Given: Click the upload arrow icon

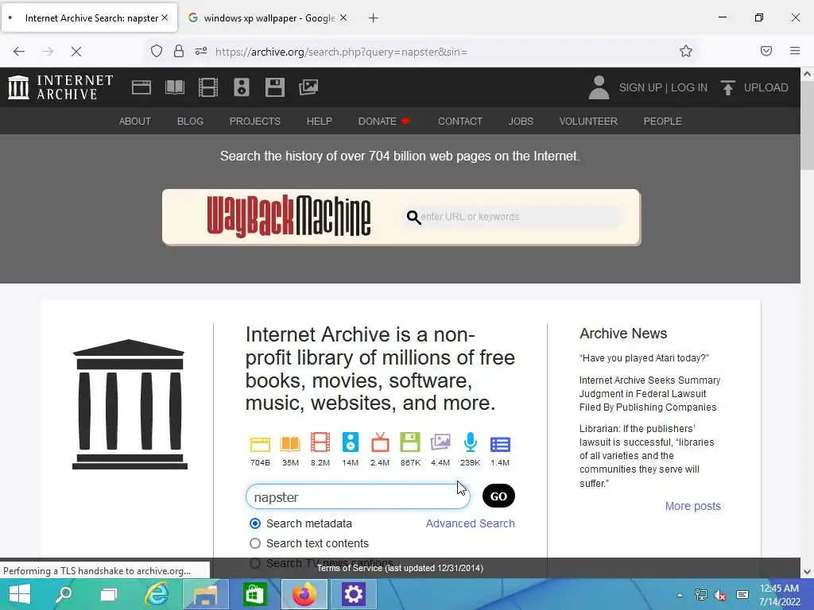Looking at the screenshot, I should pos(728,87).
